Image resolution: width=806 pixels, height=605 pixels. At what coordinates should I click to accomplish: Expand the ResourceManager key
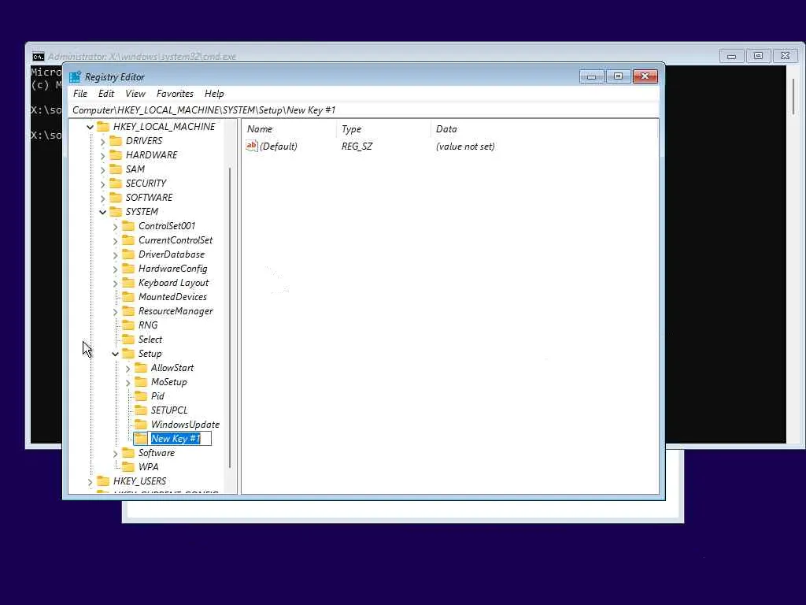115,312
